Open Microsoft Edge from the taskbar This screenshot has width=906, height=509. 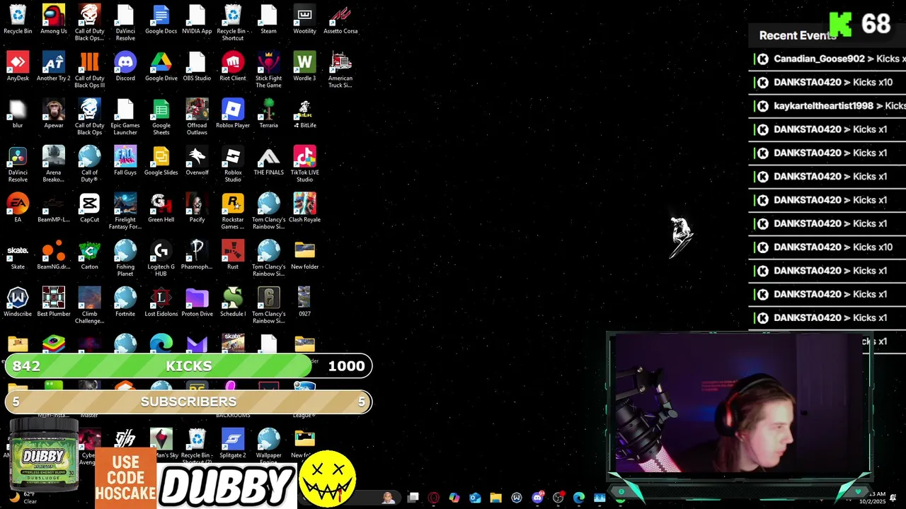[579, 498]
